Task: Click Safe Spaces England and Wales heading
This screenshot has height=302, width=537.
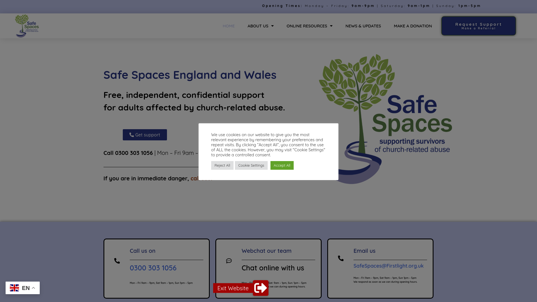Action: click(x=190, y=75)
